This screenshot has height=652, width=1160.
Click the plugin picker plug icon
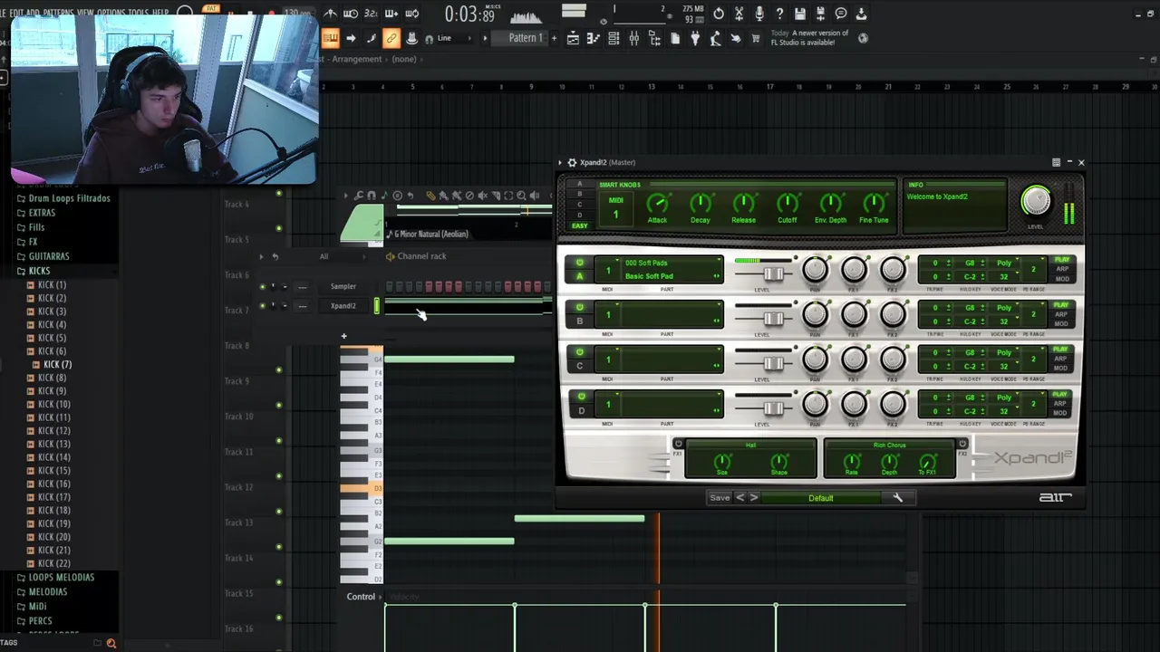[x=695, y=38]
